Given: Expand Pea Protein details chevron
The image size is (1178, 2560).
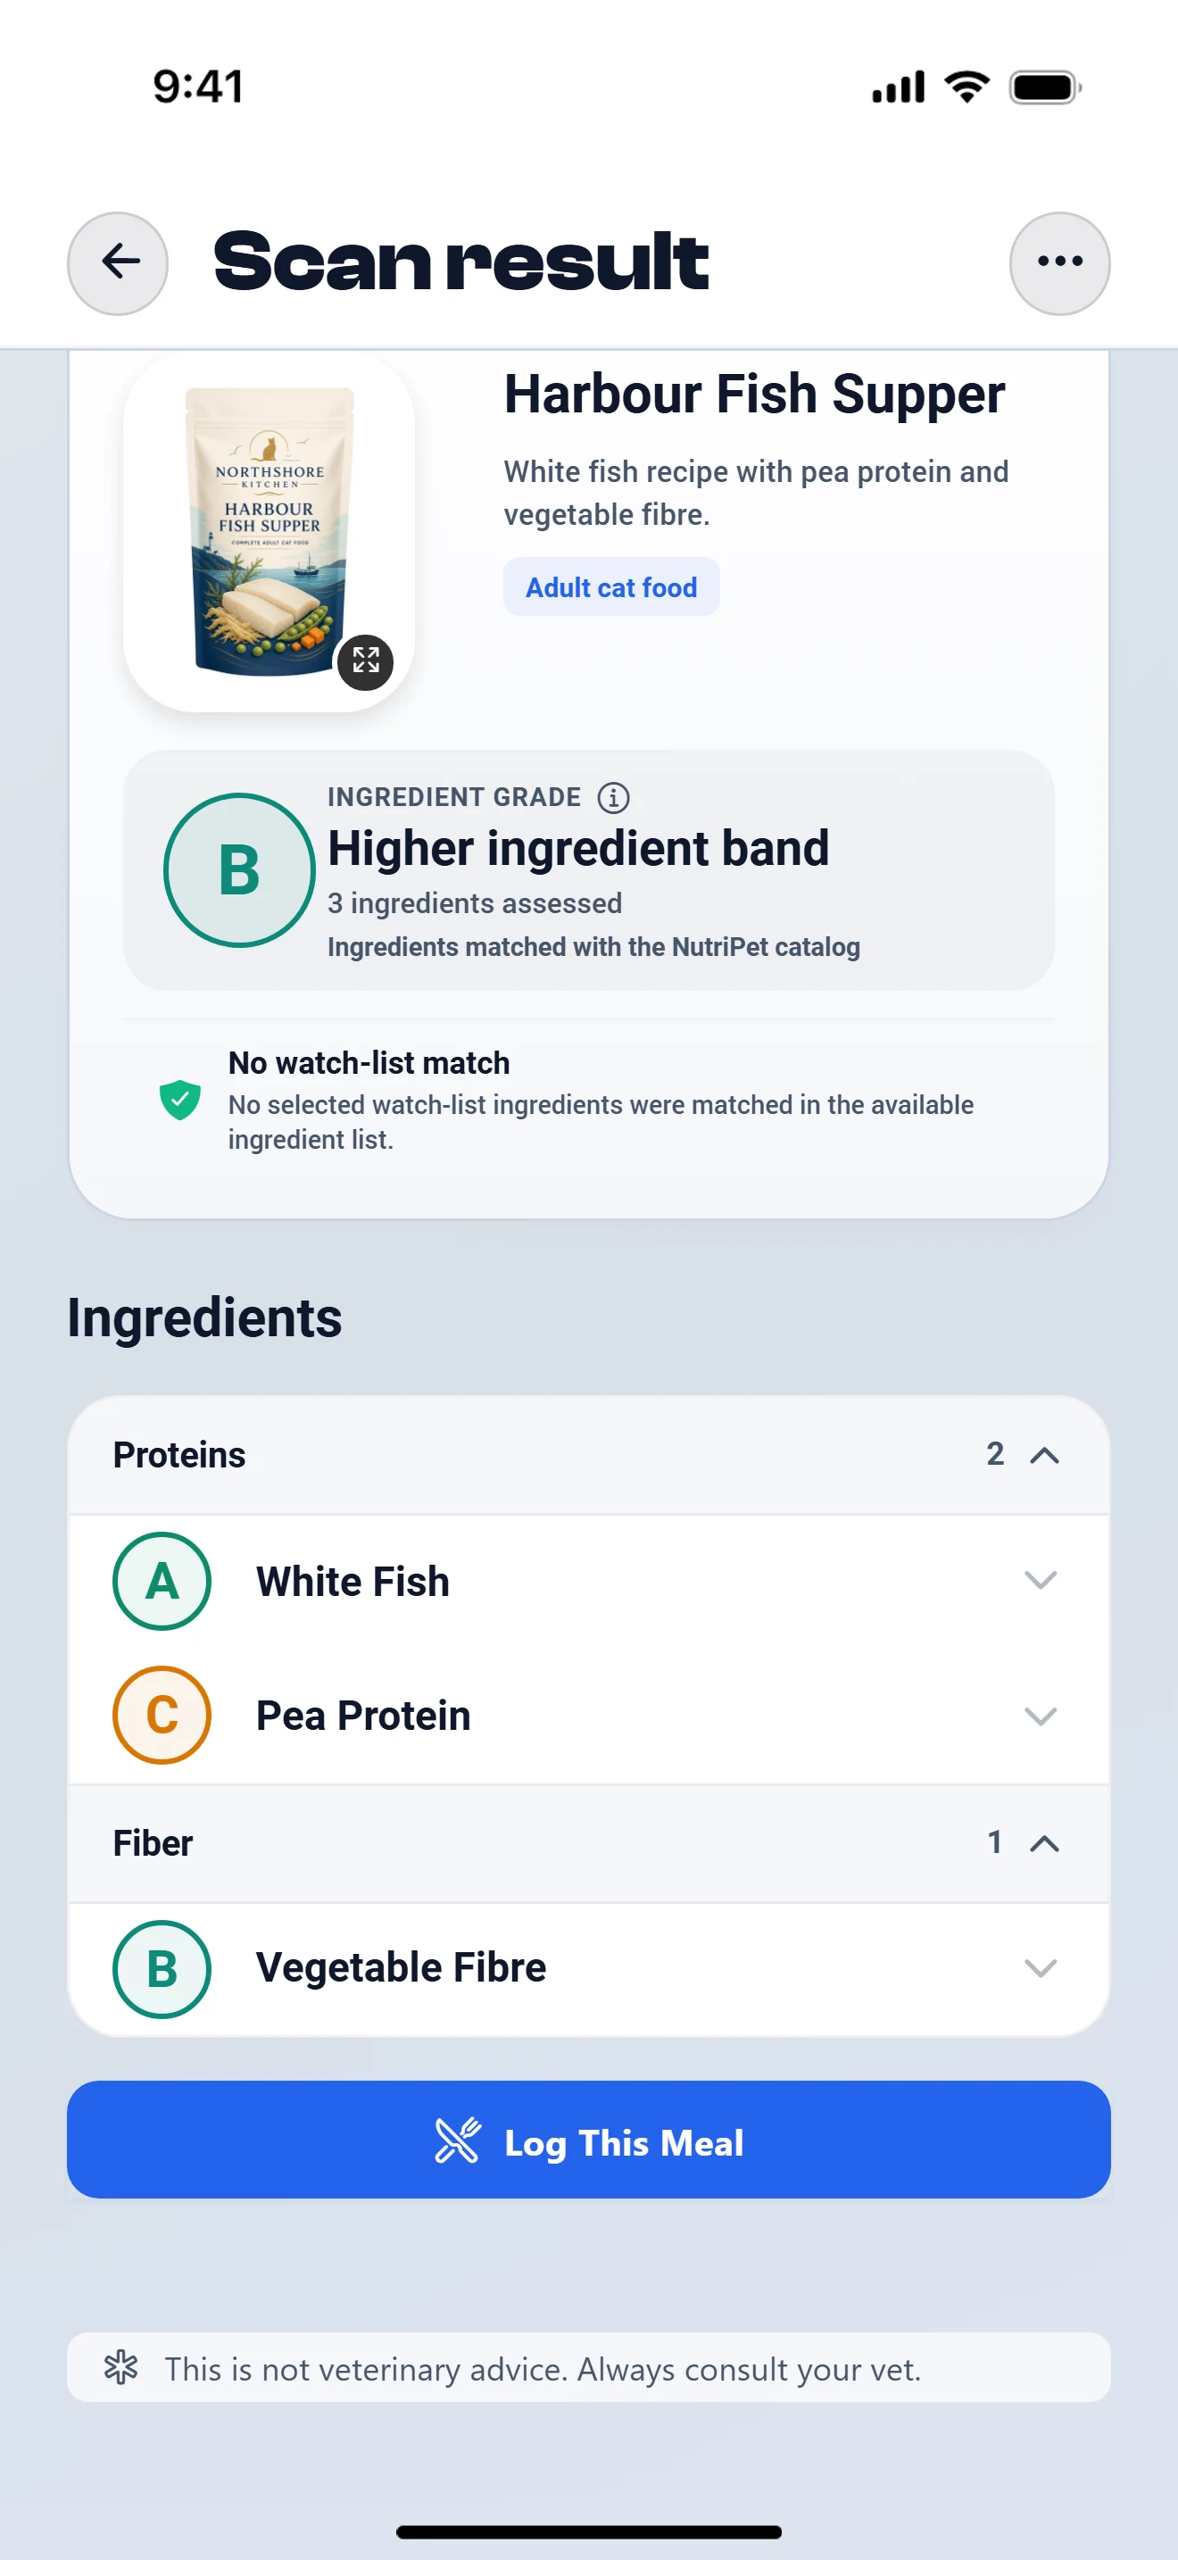Looking at the screenshot, I should click(x=1040, y=1716).
